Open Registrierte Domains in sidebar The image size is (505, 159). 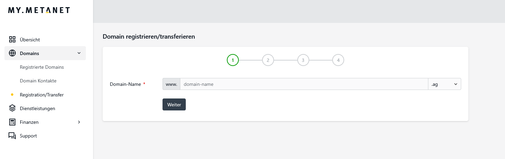(x=42, y=67)
